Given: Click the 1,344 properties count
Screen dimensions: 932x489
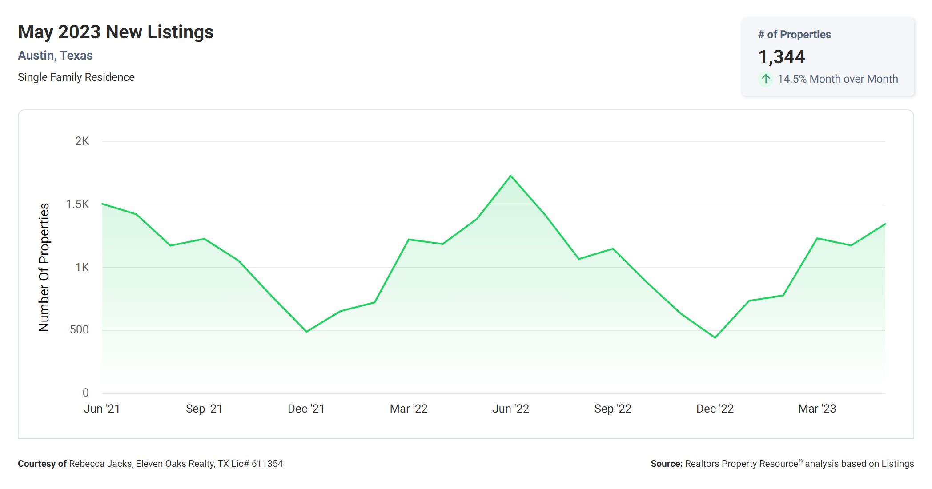Looking at the screenshot, I should pyautogui.click(x=781, y=57).
